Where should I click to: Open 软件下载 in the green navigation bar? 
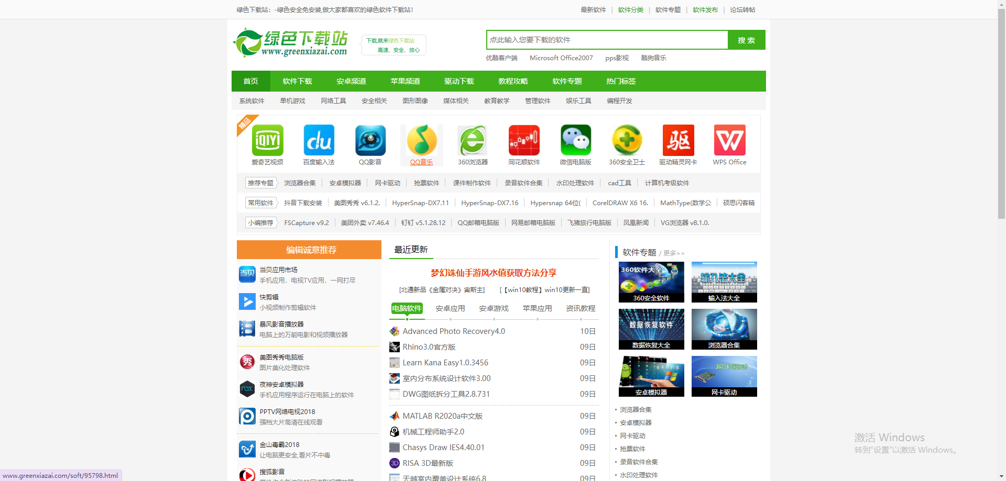[297, 81]
